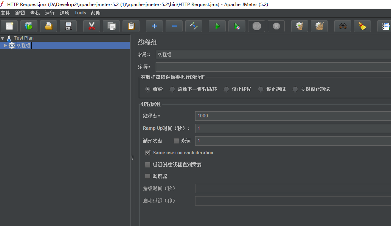Open the 选项 menu
391x226 pixels.
click(x=64, y=12)
